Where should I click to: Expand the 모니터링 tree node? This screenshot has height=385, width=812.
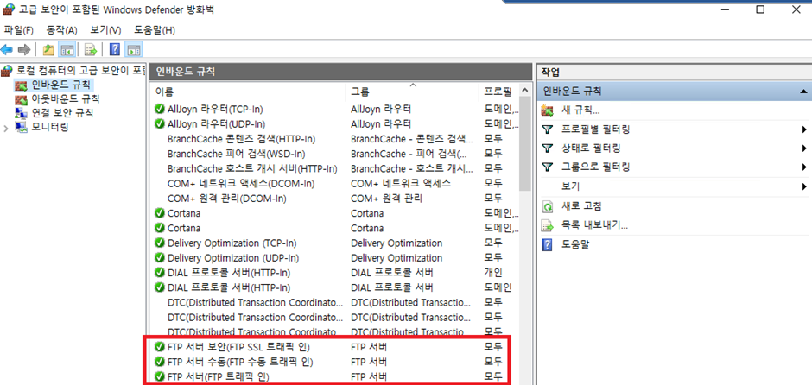tap(7, 127)
